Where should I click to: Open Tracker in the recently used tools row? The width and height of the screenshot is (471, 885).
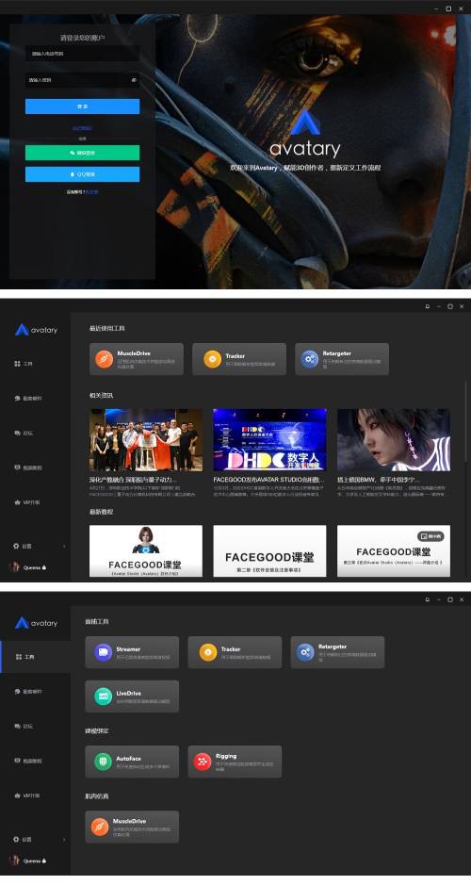pos(239,359)
